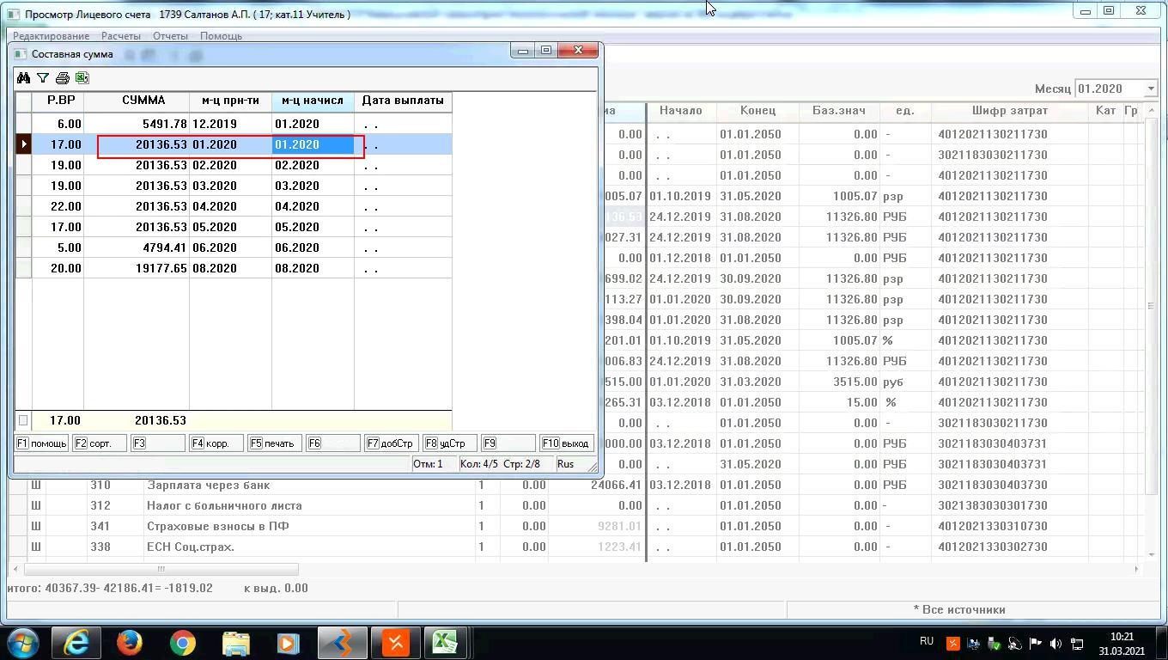Viewport: 1168px width, 660px height.
Task: Click the F2 сорт. button
Action: pos(100,443)
